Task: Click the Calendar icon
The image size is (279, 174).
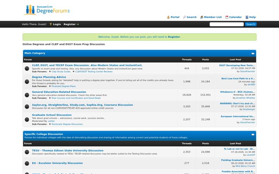Action: [227, 17]
